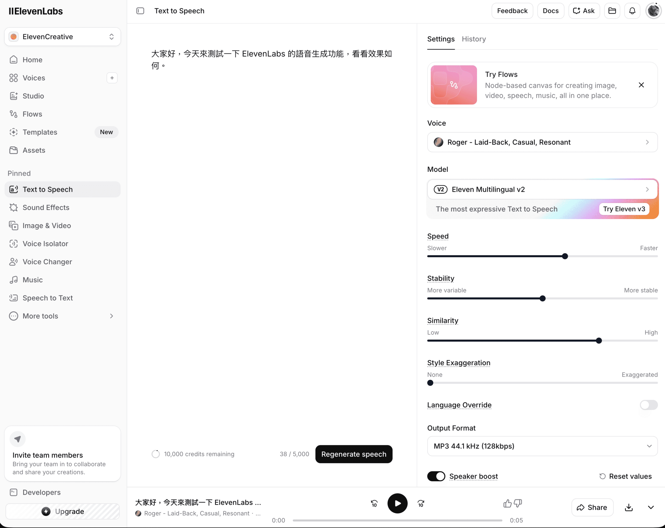The width and height of the screenshot is (665, 528).
Task: Add a new voice with the plus icon
Action: click(112, 78)
